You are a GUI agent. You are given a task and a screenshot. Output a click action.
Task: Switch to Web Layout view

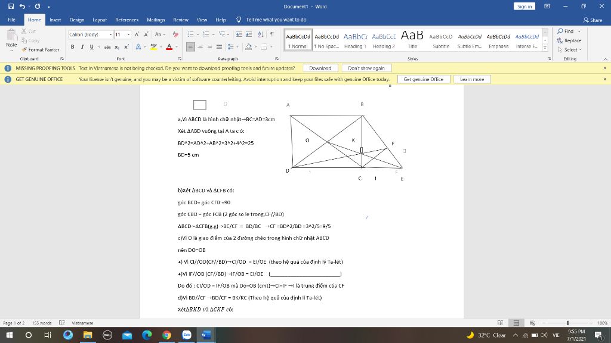coord(532,323)
